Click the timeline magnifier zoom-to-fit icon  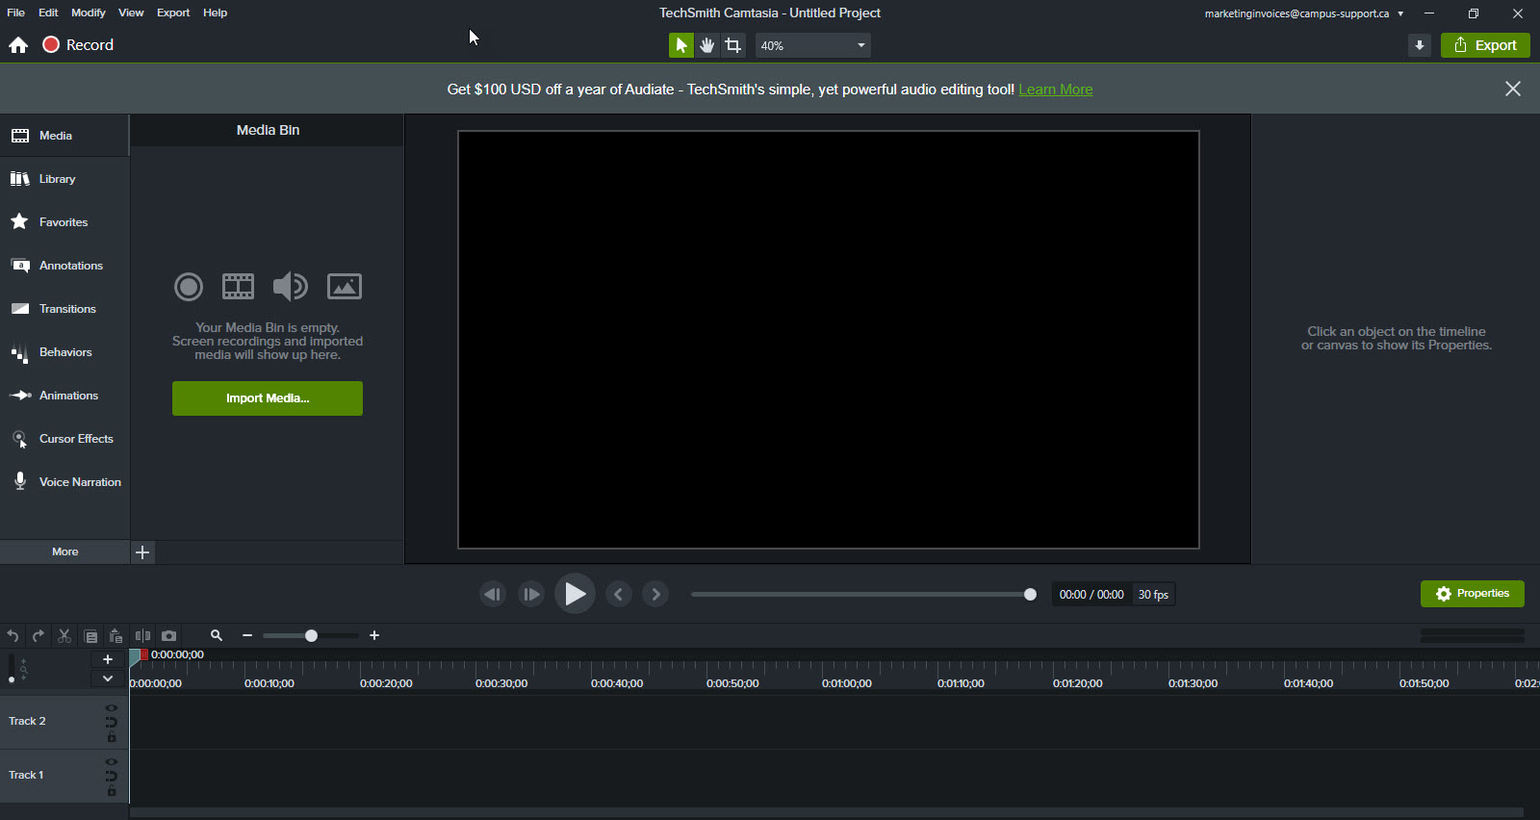click(x=217, y=636)
